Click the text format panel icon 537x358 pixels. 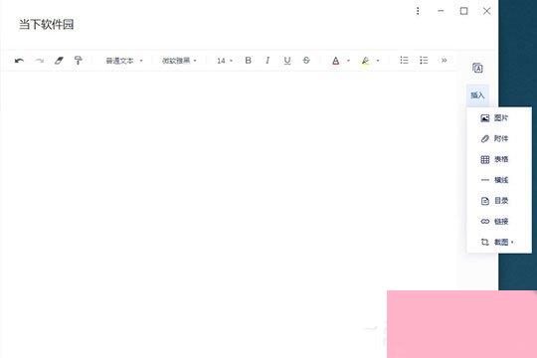477,69
